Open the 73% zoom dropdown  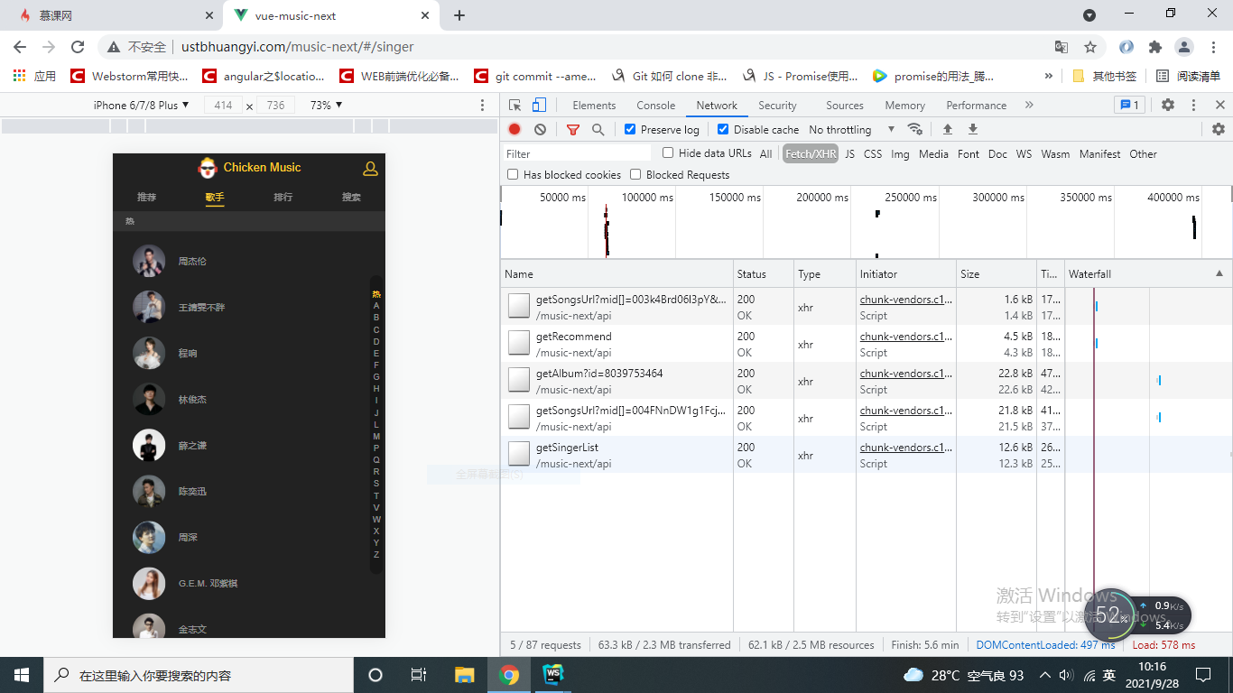[x=326, y=106]
